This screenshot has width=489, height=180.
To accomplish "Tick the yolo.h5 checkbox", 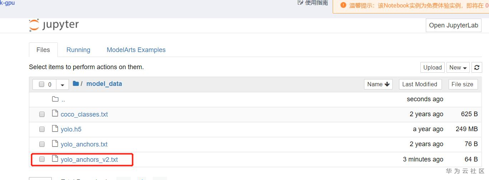I will 42,129.
